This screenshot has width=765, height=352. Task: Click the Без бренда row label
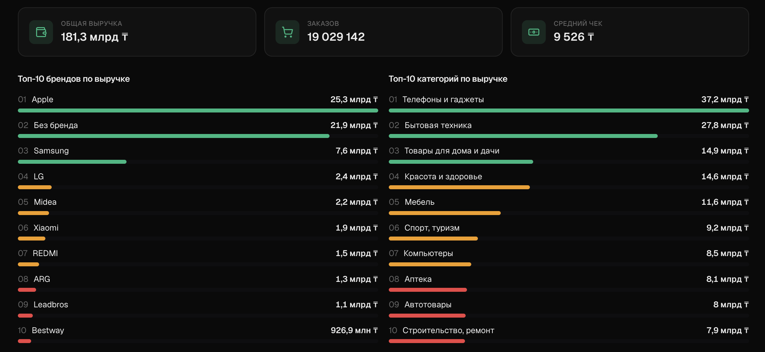pos(56,125)
